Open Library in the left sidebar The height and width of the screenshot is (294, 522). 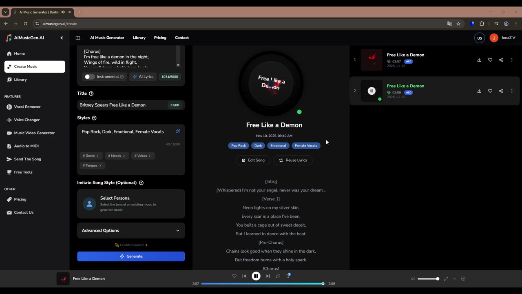tap(35, 80)
